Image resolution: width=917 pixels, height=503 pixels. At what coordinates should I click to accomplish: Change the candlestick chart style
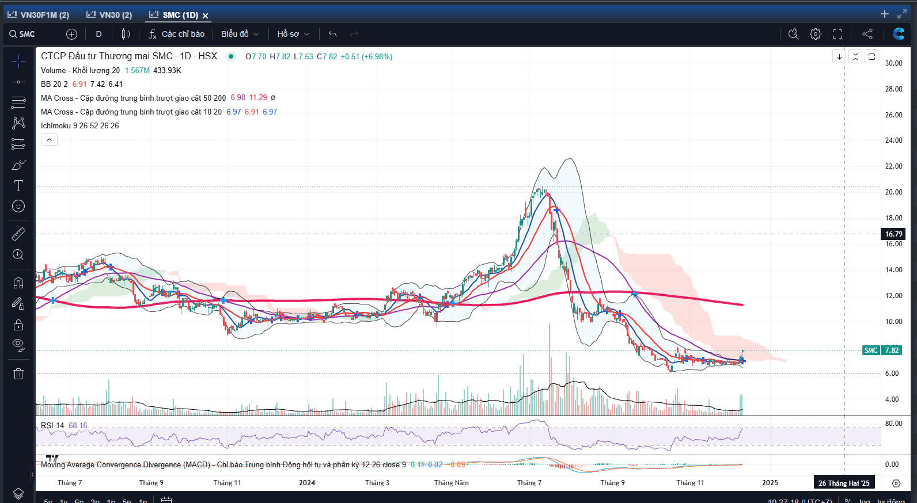click(x=126, y=34)
